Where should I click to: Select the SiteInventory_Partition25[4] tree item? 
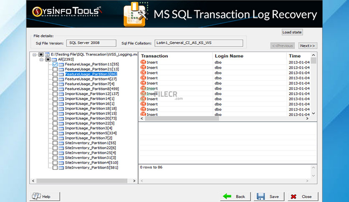90,153
